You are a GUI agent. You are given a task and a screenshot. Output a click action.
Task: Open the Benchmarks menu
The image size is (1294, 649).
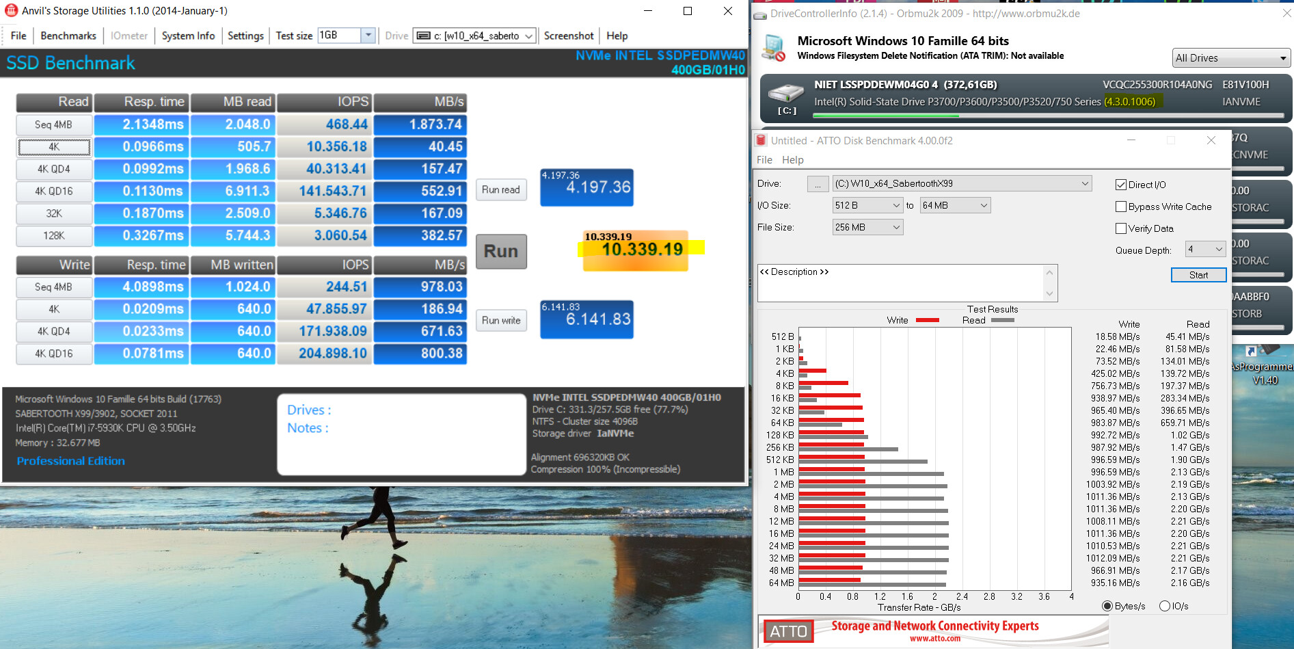[68, 36]
